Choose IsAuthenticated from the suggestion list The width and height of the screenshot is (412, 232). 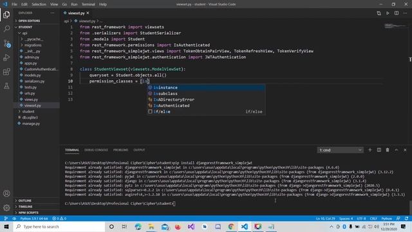pos(206,106)
